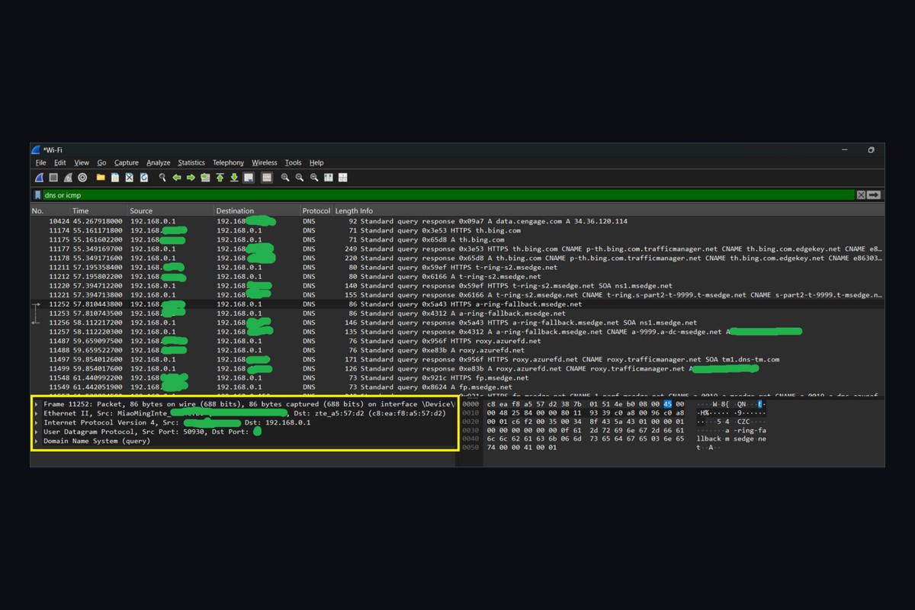
Task: Select packet 11175 query A th.bing.com
Action: (457, 239)
